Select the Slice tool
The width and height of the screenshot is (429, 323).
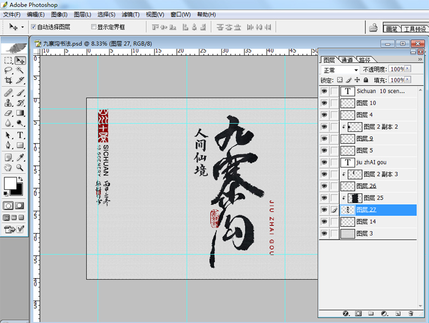20,80
